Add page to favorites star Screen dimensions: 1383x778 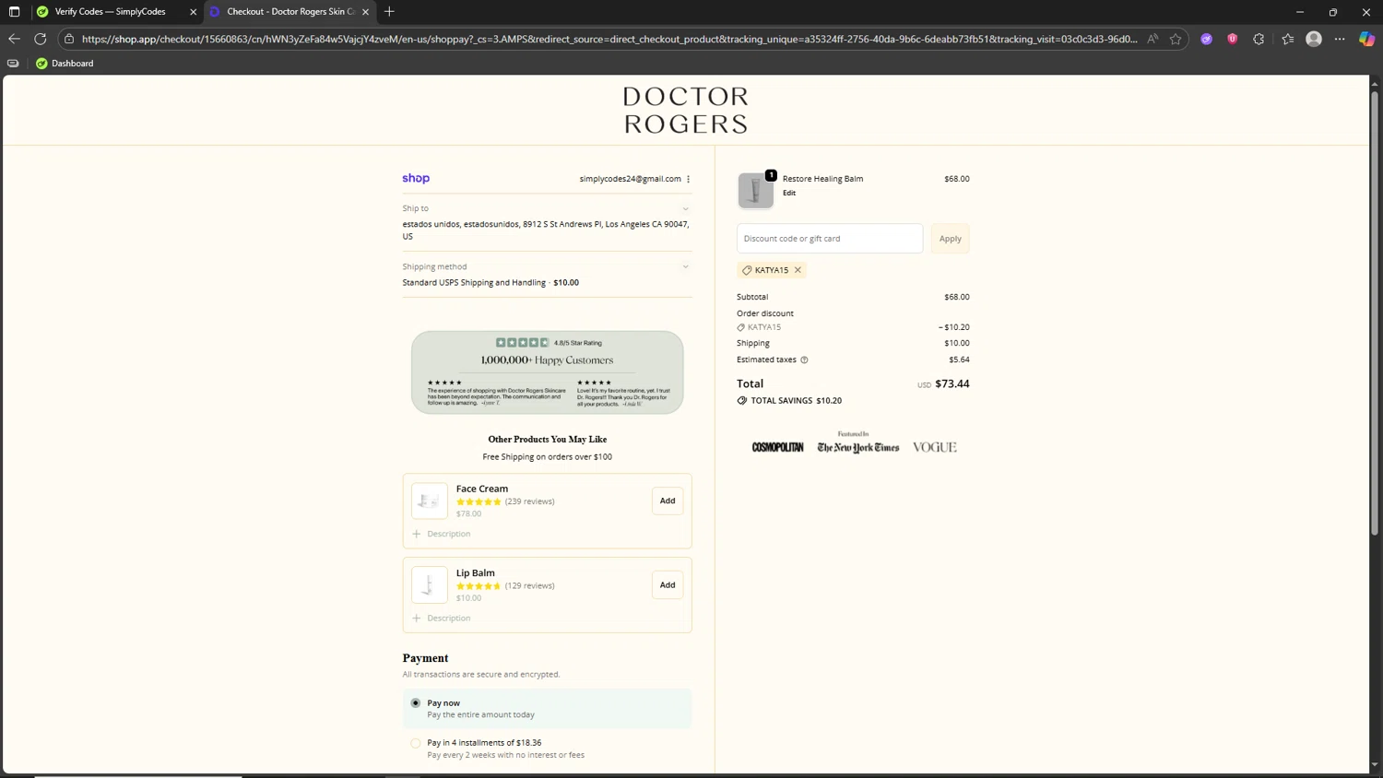click(x=1176, y=39)
